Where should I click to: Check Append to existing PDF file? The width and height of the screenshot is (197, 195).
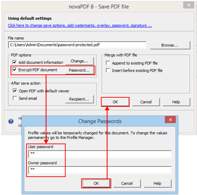coord(108,63)
